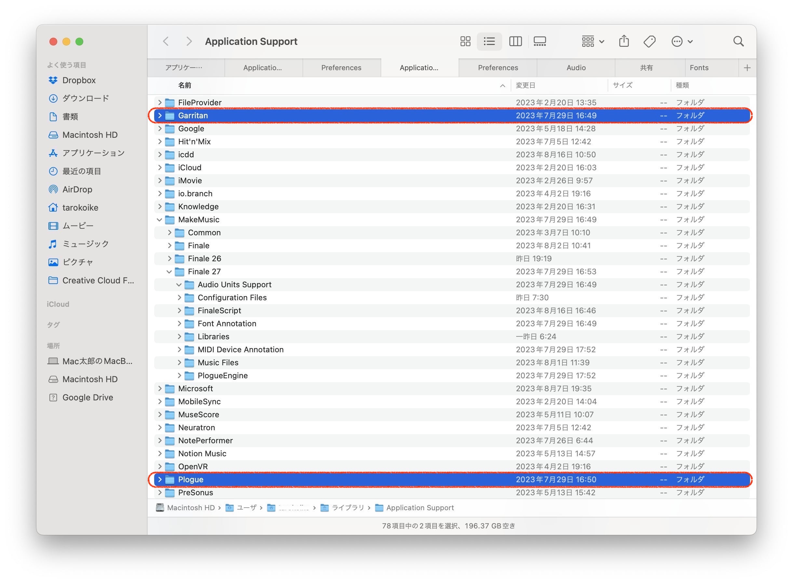Expand the Finale 26 folder
The height and width of the screenshot is (583, 793).
click(x=169, y=259)
